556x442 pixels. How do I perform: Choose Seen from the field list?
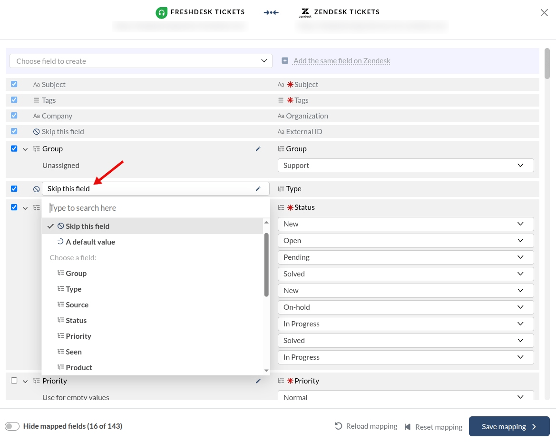[152, 352]
